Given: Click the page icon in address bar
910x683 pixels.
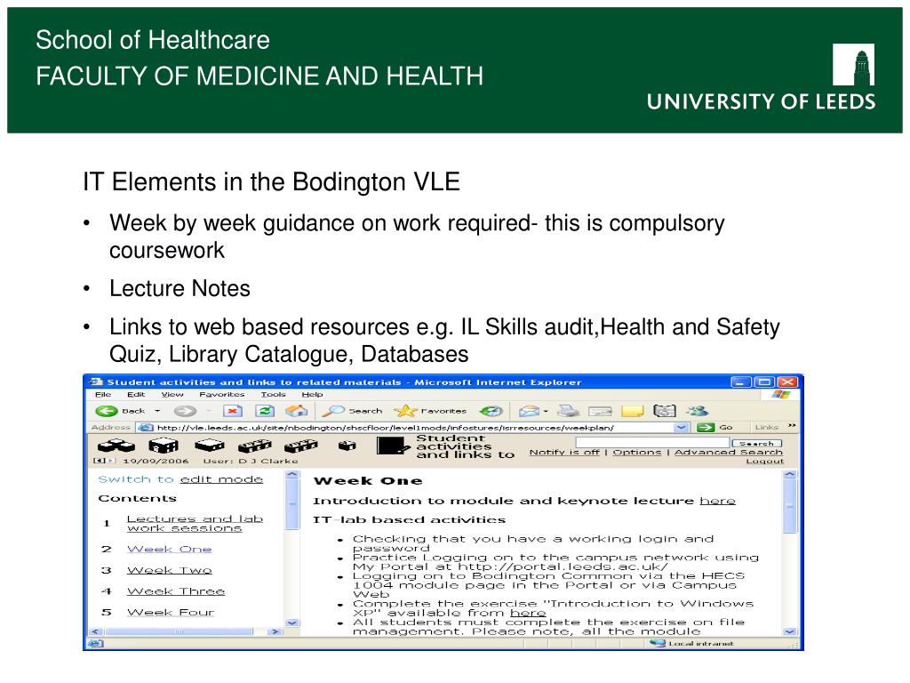Looking at the screenshot, I should click(x=145, y=428).
